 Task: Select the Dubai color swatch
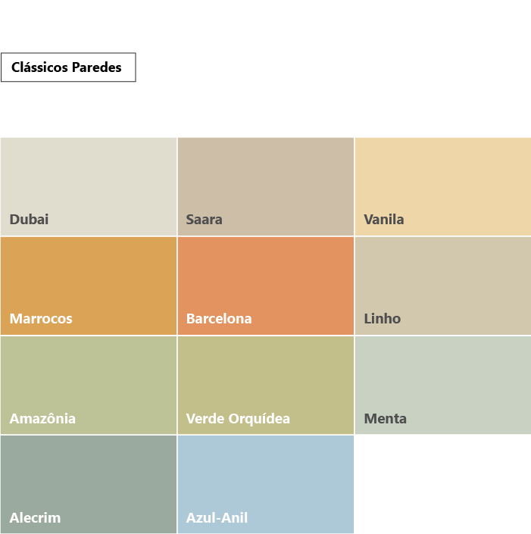click(x=89, y=186)
